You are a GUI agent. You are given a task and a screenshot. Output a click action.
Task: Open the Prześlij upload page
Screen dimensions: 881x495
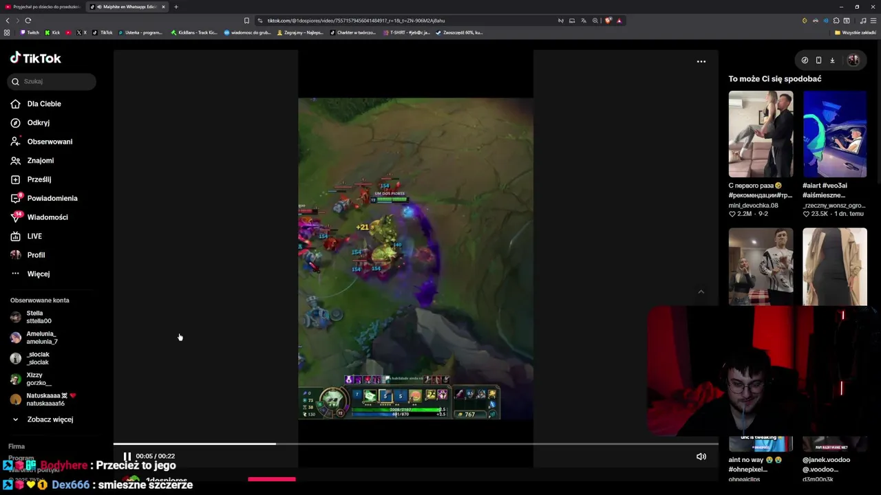39,179
